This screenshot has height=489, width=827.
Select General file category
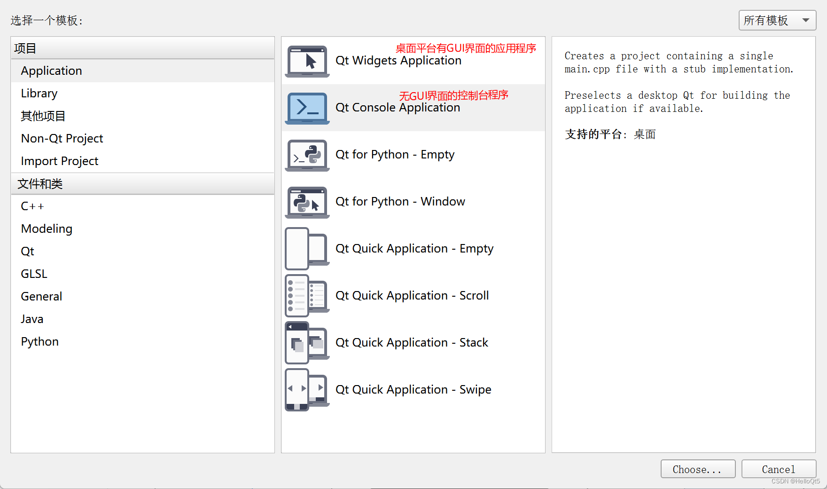[142, 297]
